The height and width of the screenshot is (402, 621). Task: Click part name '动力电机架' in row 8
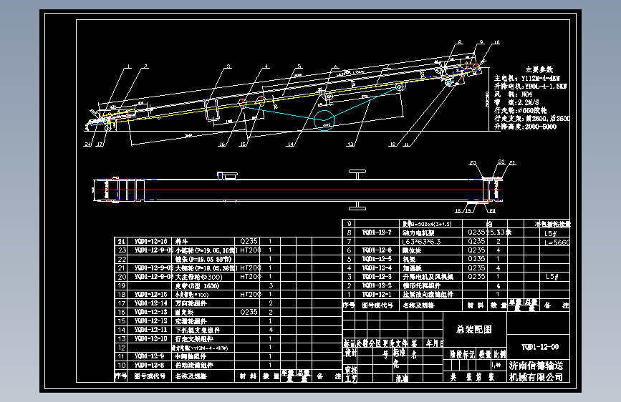click(418, 232)
